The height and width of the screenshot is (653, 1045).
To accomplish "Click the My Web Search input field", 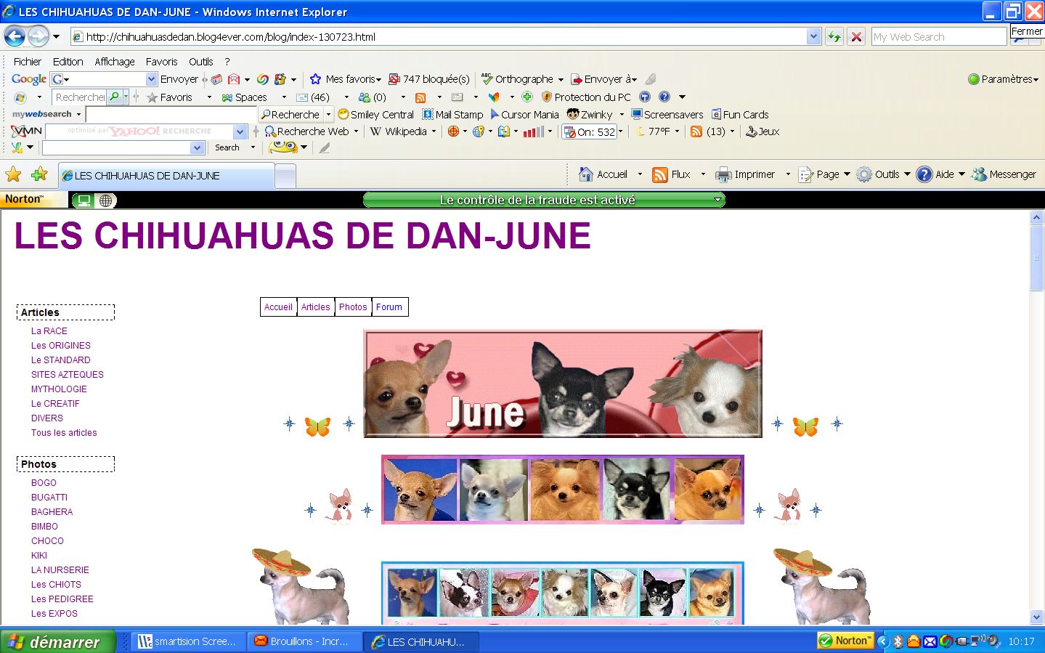I will pyautogui.click(x=938, y=36).
